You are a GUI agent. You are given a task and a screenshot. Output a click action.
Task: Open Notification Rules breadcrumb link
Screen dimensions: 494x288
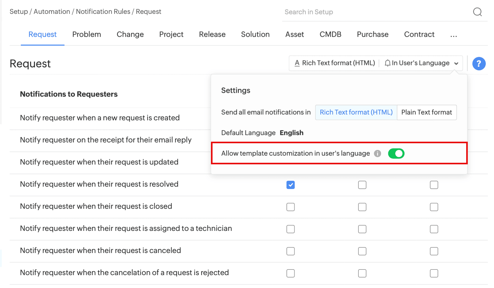103,12
